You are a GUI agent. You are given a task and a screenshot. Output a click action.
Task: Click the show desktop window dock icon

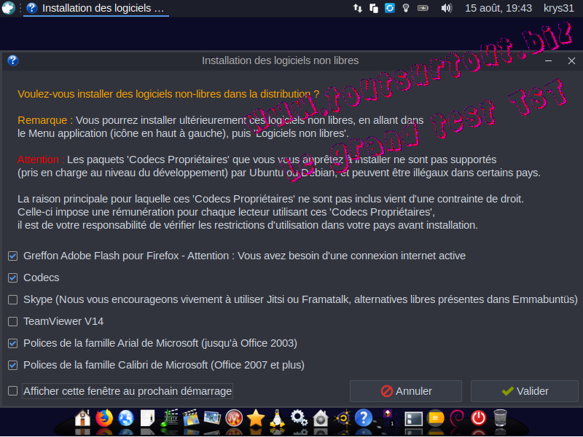click(x=413, y=419)
